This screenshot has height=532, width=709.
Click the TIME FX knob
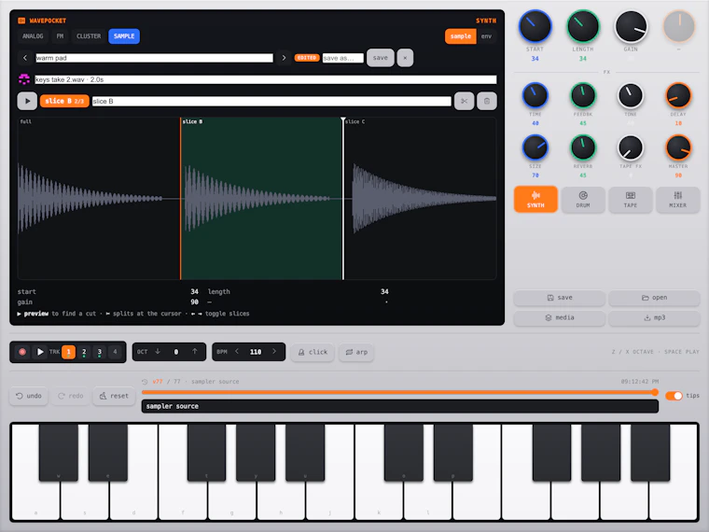[535, 95]
